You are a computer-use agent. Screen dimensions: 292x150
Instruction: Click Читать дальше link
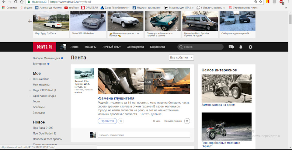(151, 114)
